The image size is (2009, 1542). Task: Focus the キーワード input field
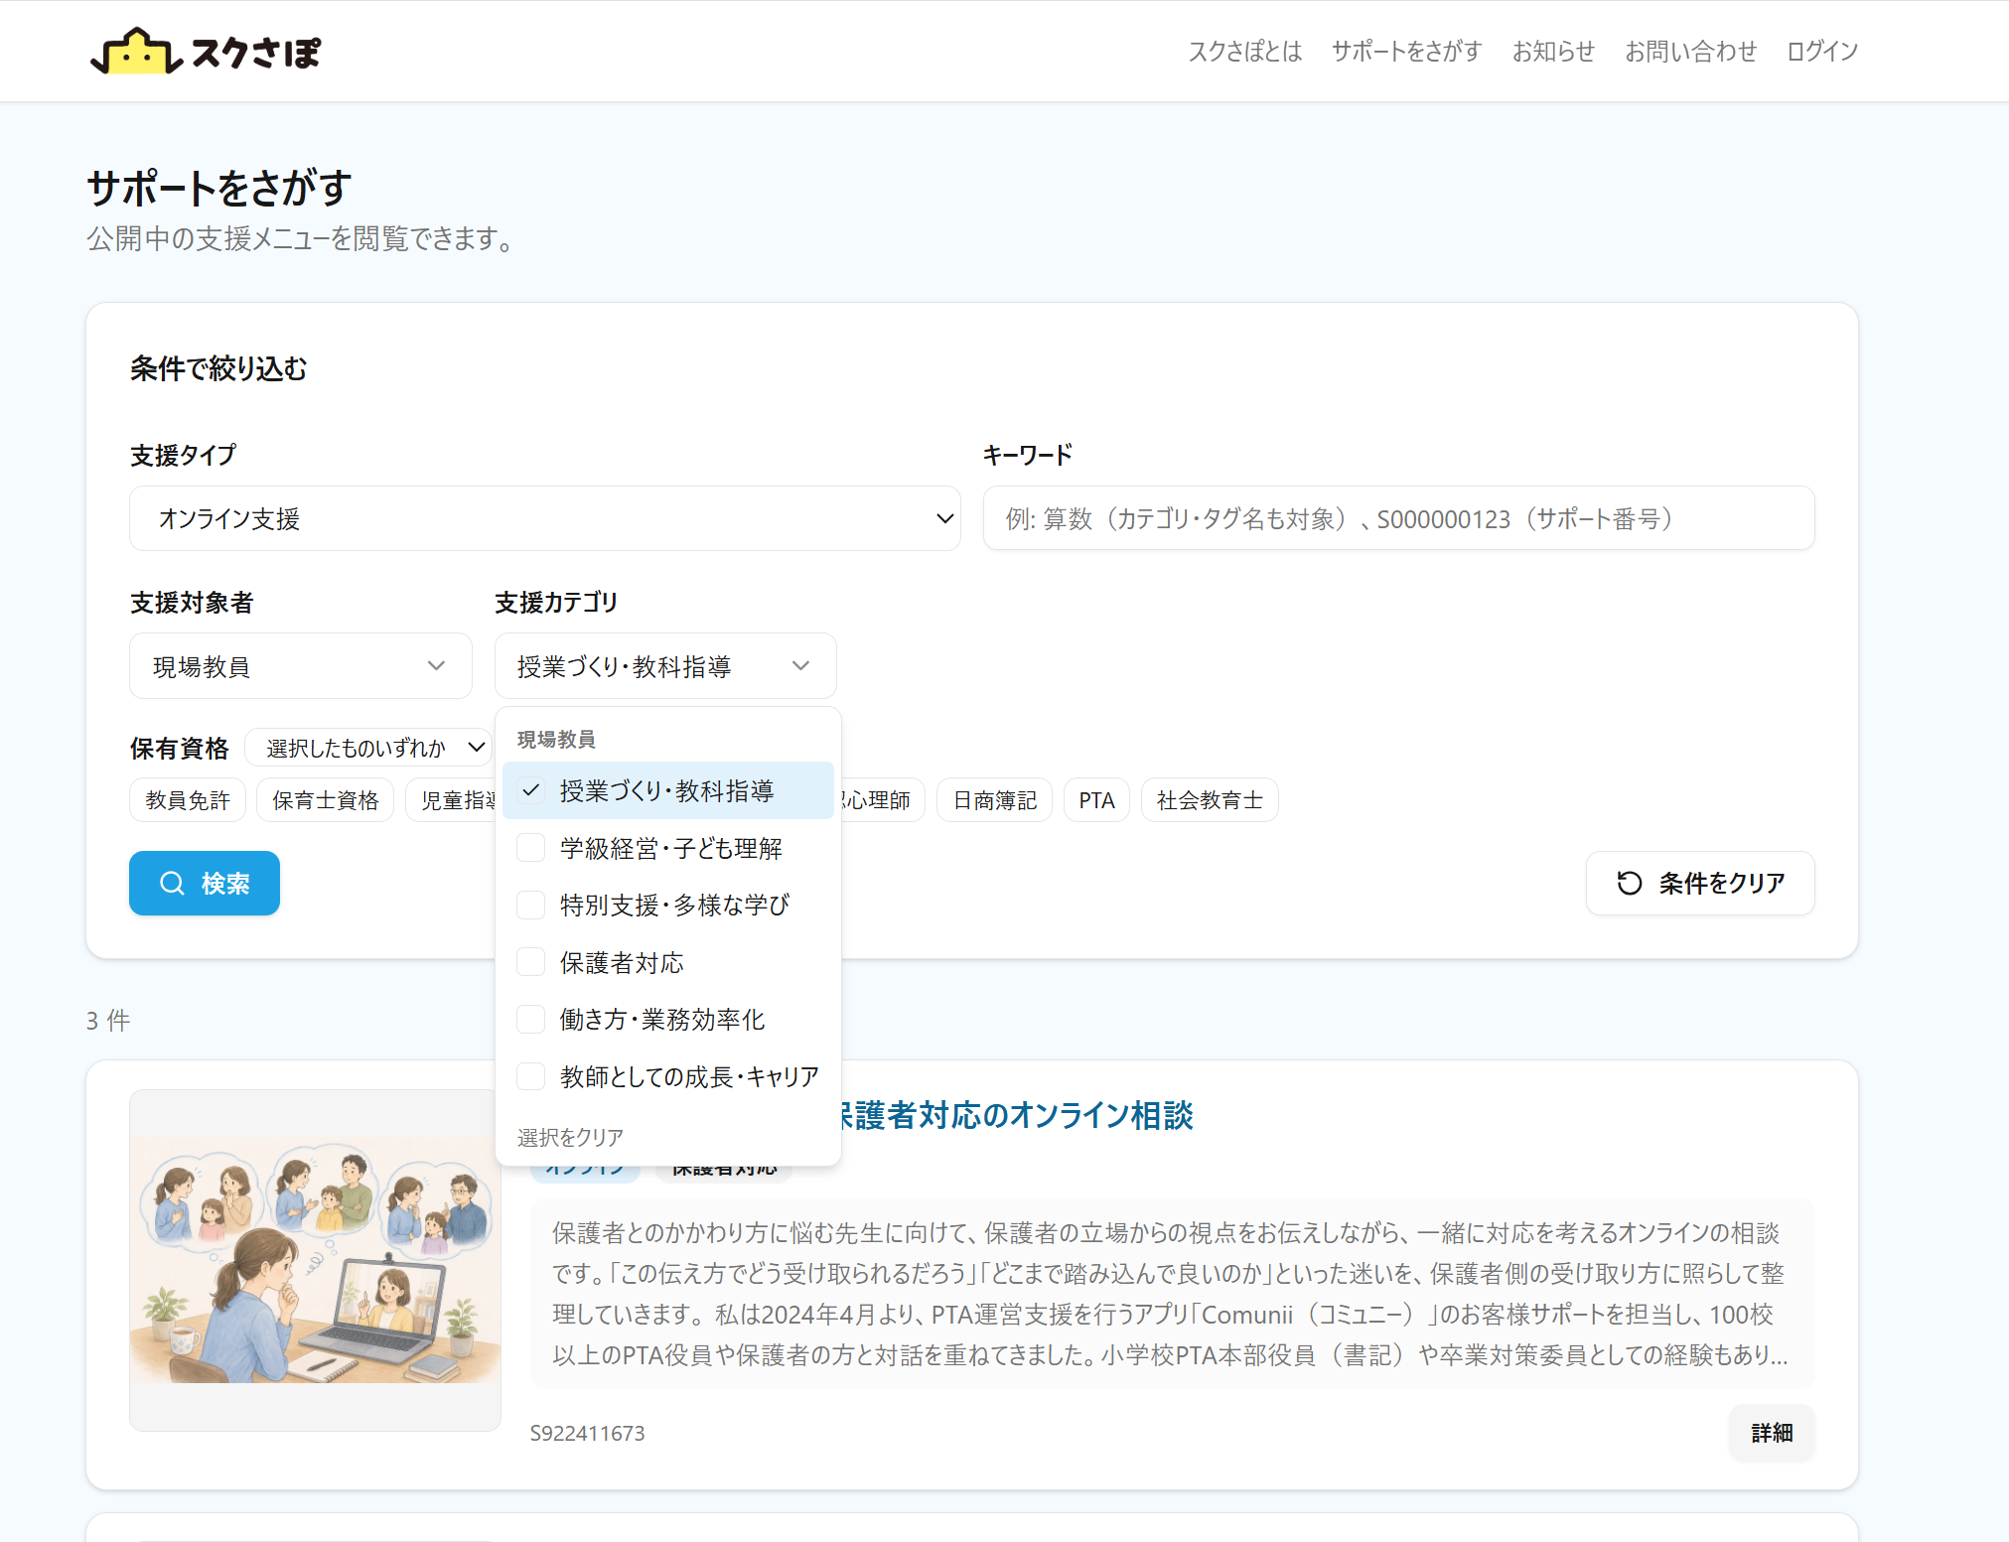pyautogui.click(x=1398, y=518)
